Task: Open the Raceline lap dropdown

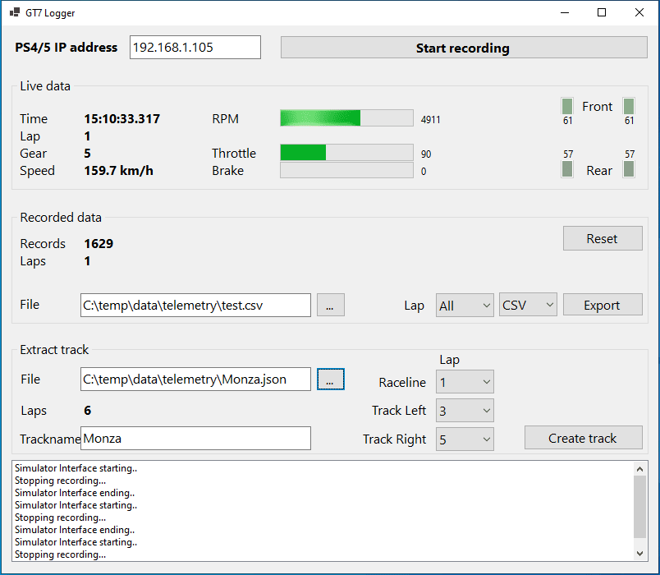Action: click(465, 382)
